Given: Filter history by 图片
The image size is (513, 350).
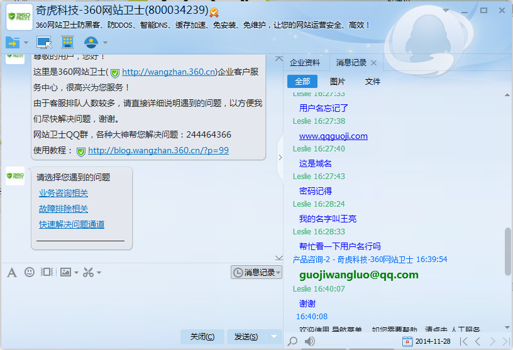Looking at the screenshot, I should [x=338, y=82].
